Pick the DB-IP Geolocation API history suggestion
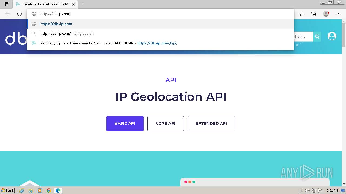Image resolution: width=346 pixels, height=194 pixels. (x=161, y=43)
